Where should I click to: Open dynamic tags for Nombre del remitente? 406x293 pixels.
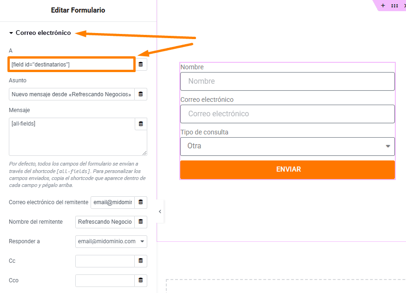point(141,222)
